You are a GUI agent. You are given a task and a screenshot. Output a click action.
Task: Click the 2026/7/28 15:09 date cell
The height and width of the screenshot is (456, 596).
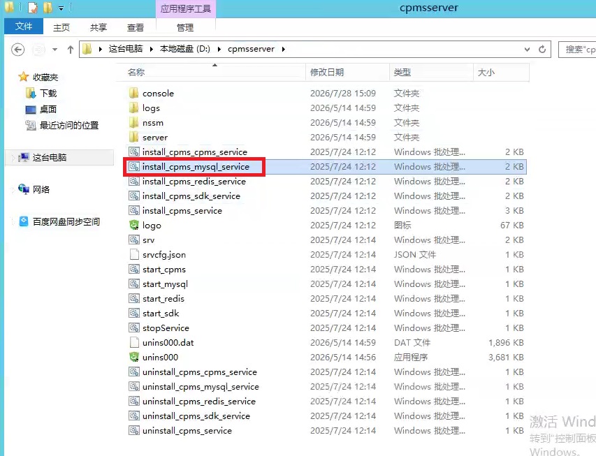coord(343,94)
